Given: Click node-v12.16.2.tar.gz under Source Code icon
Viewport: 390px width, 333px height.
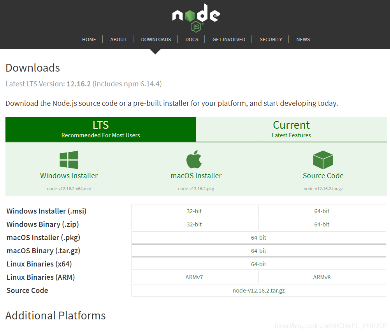Looking at the screenshot, I should (x=323, y=189).
